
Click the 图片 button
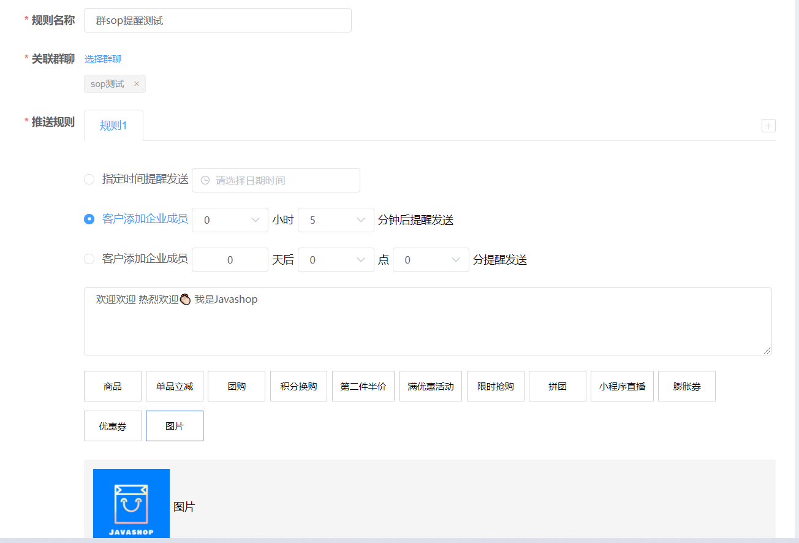175,426
